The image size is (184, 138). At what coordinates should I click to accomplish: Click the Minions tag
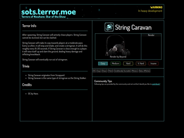click(x=135, y=71)
